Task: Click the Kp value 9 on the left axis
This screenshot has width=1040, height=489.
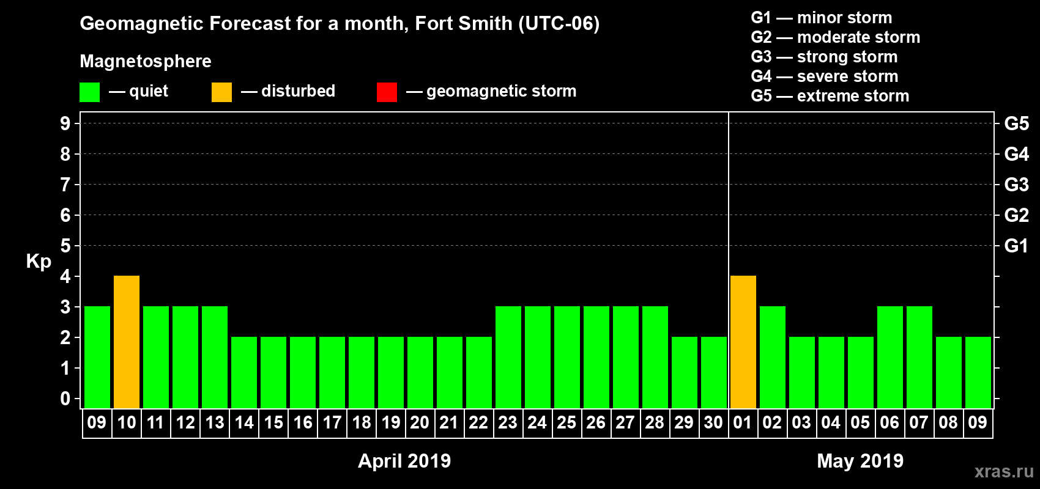Action: pos(65,123)
